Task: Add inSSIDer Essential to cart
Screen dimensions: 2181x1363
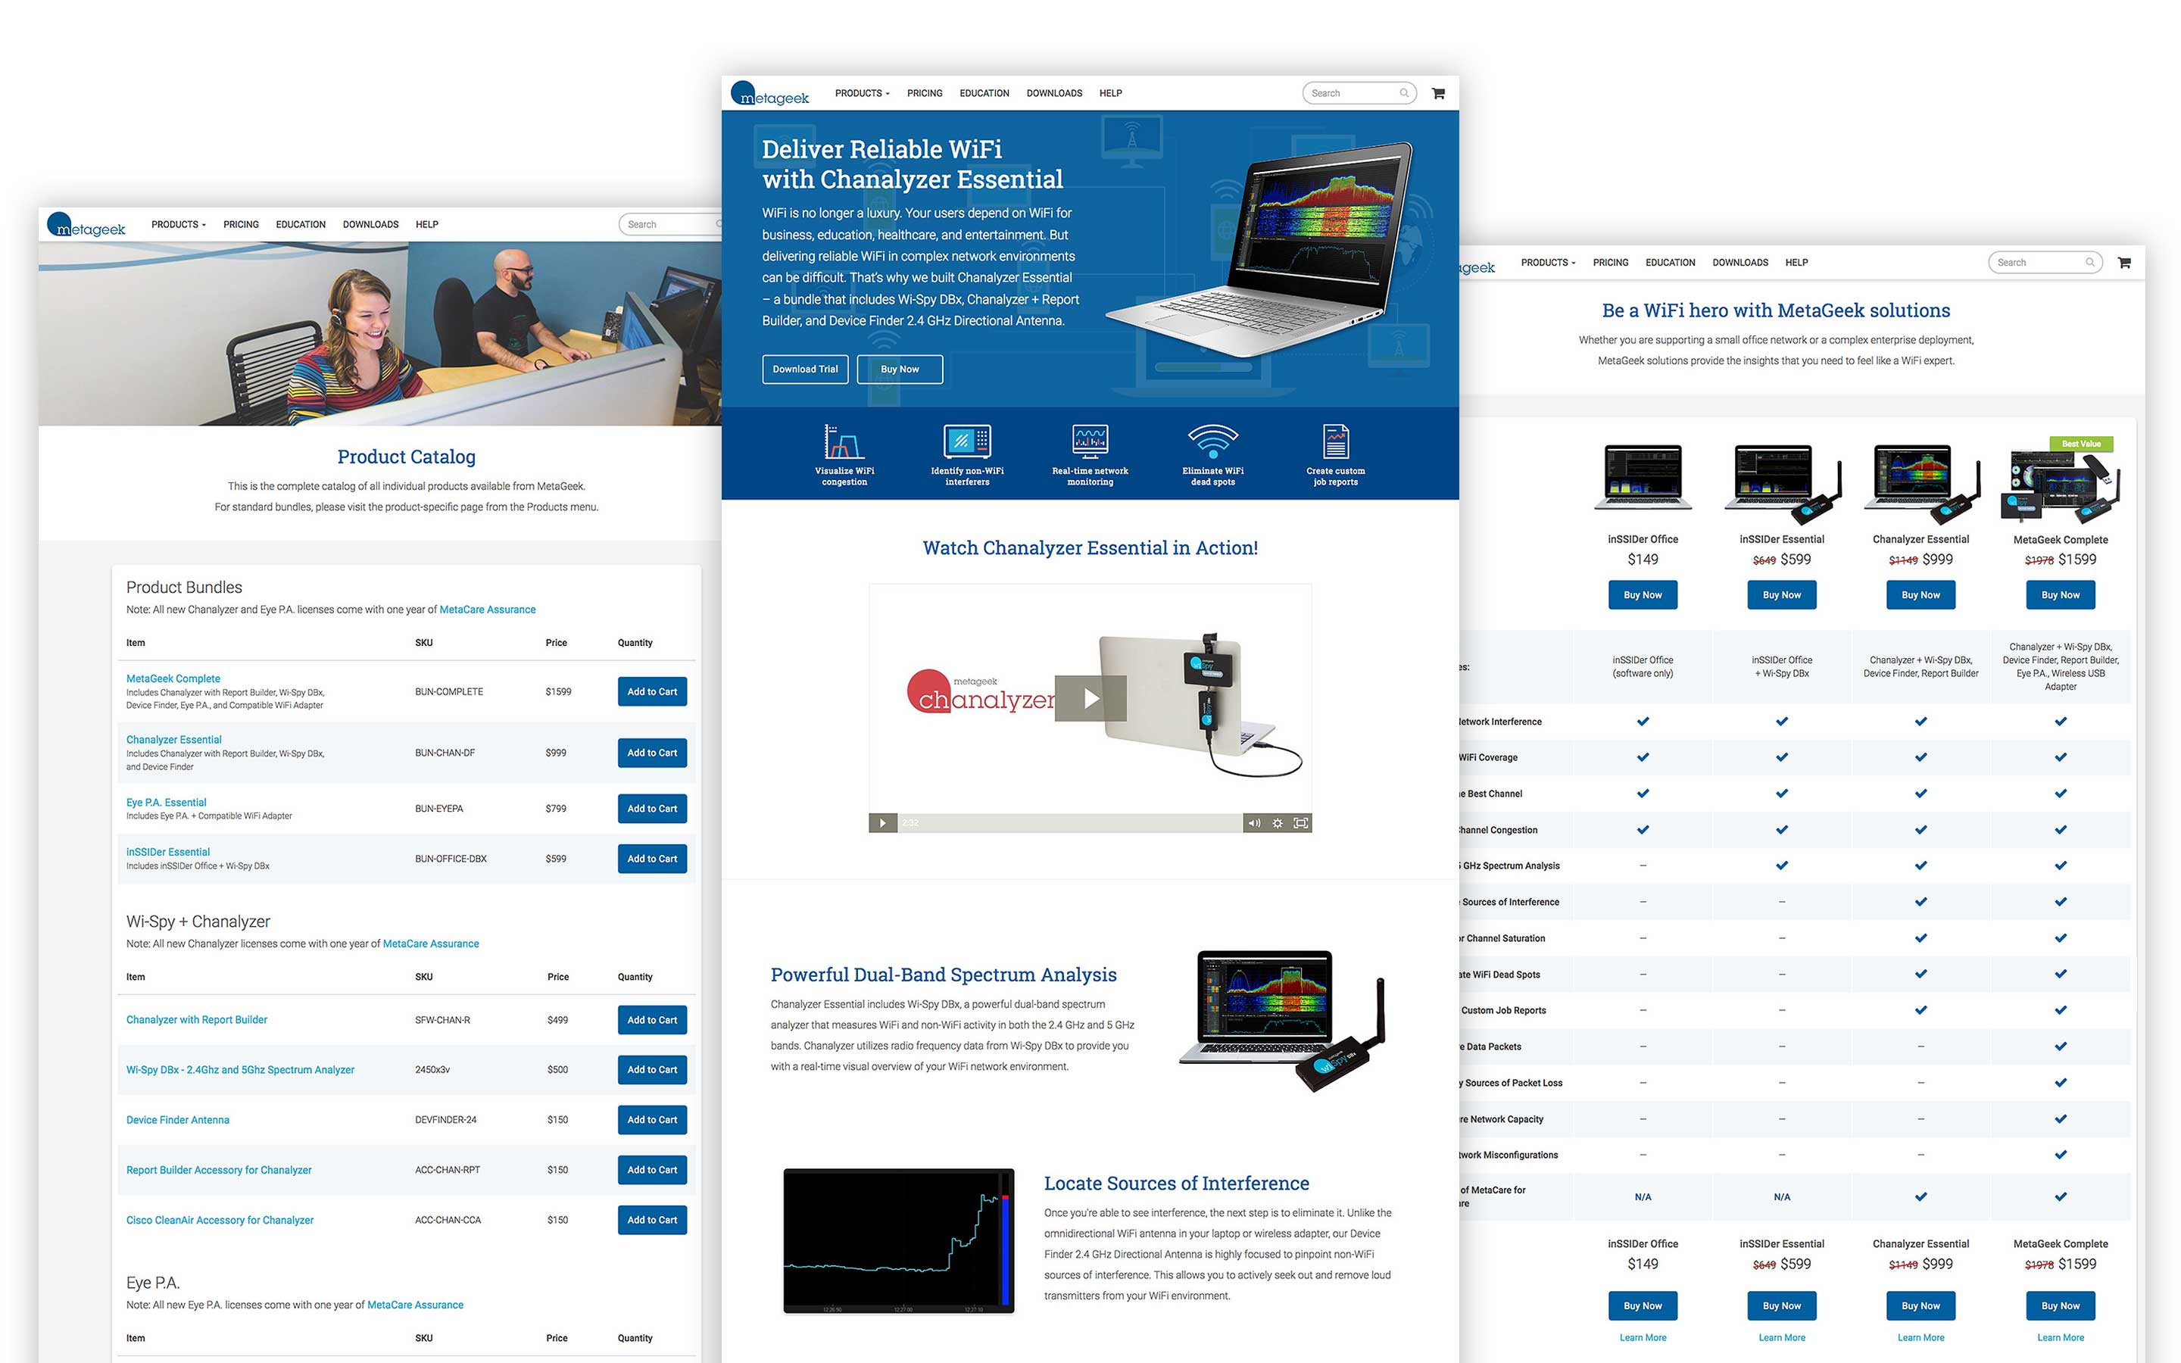Action: 651,859
